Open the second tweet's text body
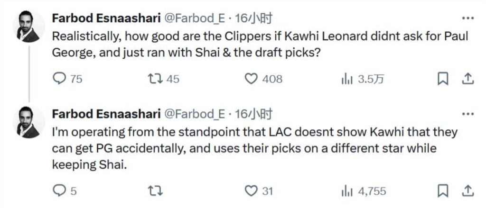This screenshot has height=208, width=486. click(x=254, y=149)
